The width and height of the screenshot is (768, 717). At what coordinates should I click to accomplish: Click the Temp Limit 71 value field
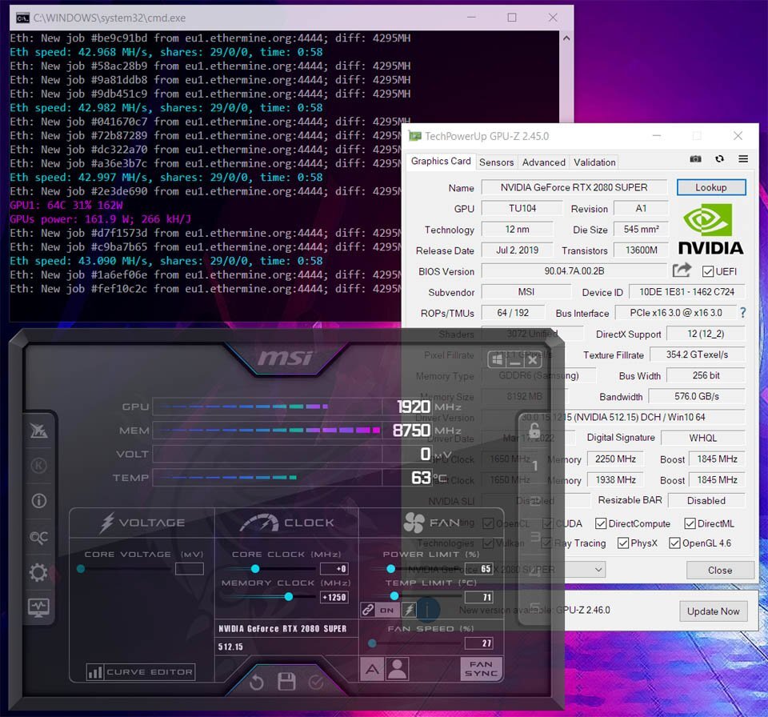478,597
